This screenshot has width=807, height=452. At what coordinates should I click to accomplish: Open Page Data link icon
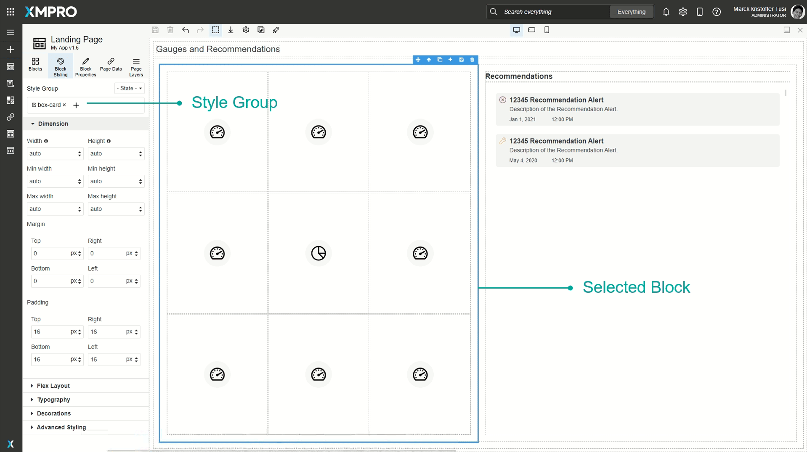tap(111, 65)
